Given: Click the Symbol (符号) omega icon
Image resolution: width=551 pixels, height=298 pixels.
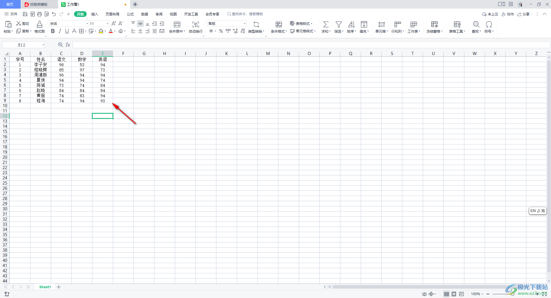Looking at the screenshot, I should click(489, 24).
